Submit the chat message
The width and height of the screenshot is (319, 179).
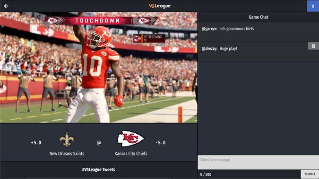310,174
